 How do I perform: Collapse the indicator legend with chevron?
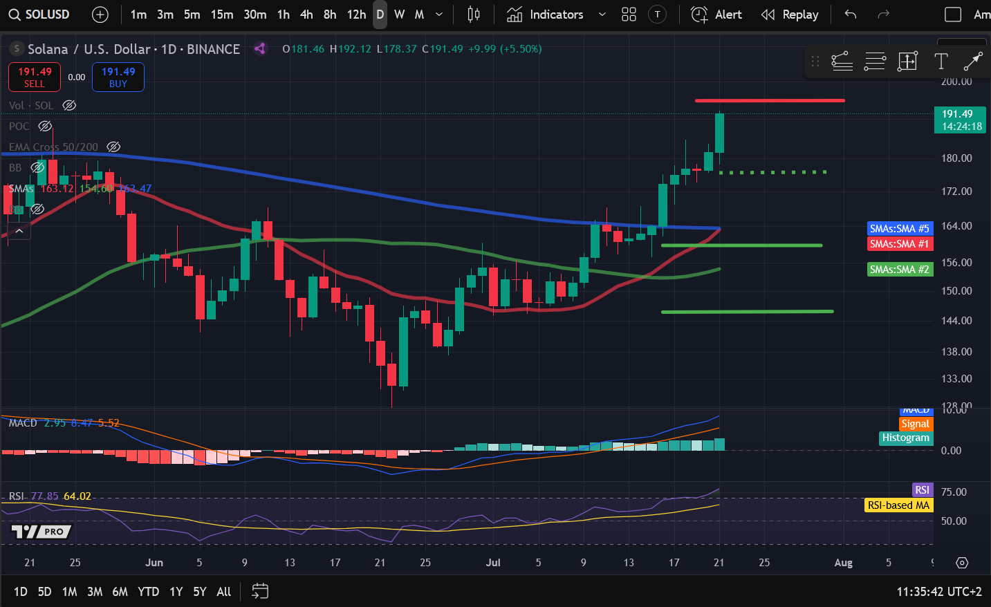click(19, 231)
